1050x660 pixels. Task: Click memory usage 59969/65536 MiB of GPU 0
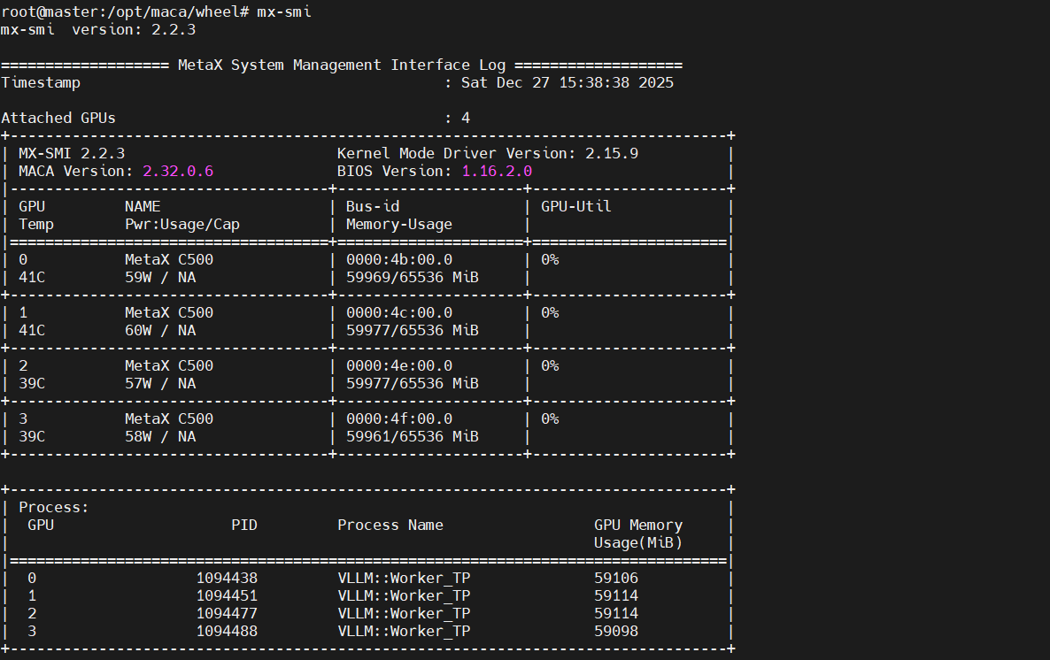click(413, 277)
